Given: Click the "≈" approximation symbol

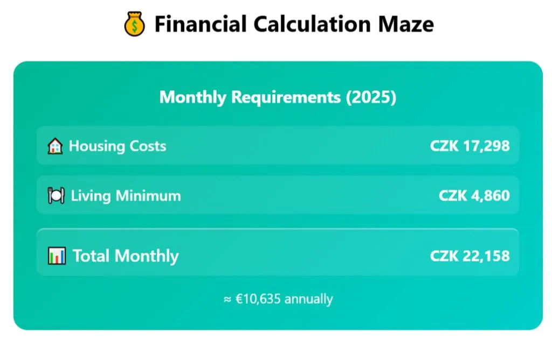Looking at the screenshot, I should click(x=227, y=299).
